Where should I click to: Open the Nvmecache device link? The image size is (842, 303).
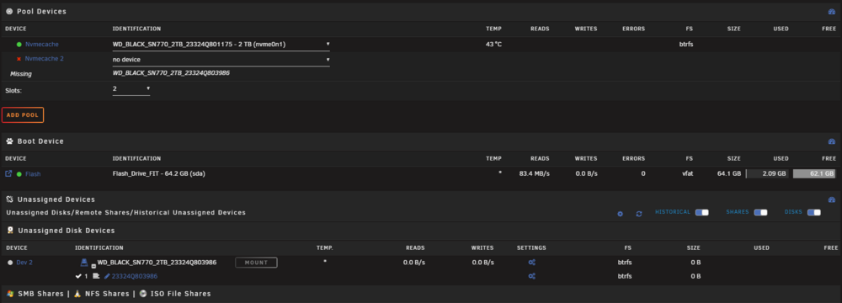42,45
